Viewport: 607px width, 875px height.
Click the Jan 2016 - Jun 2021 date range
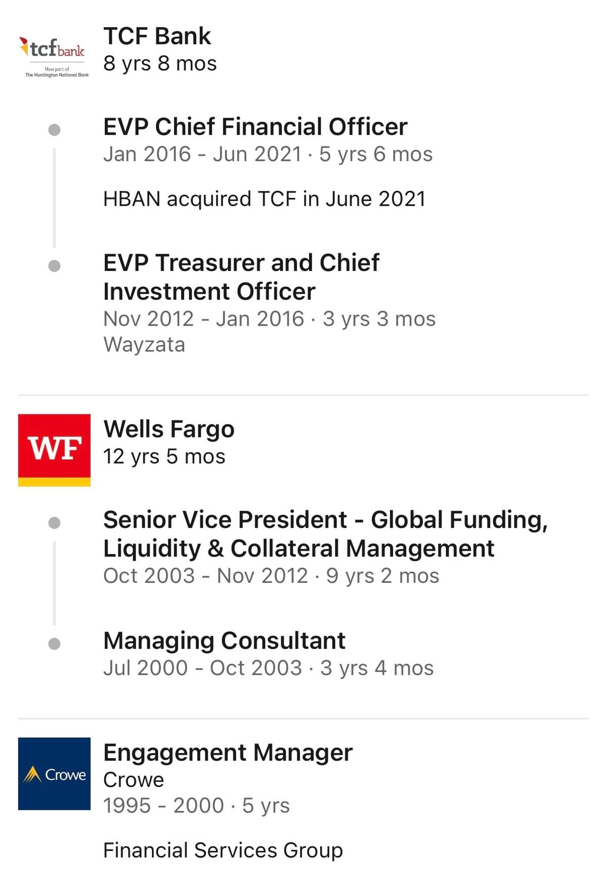202,154
